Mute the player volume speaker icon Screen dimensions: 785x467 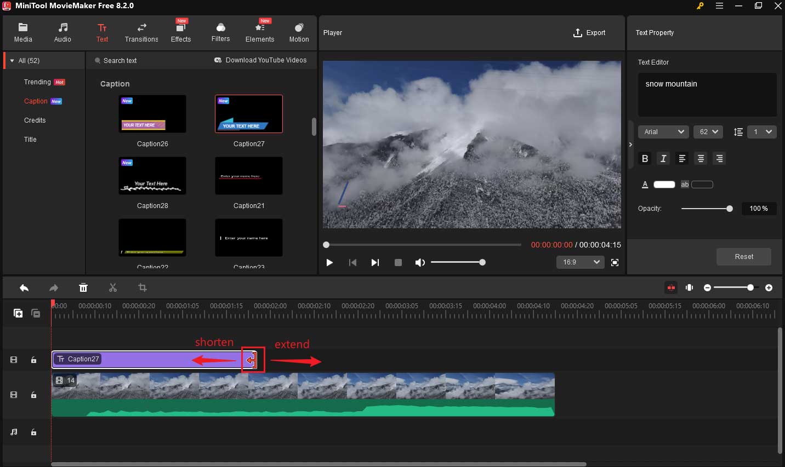[x=420, y=263]
